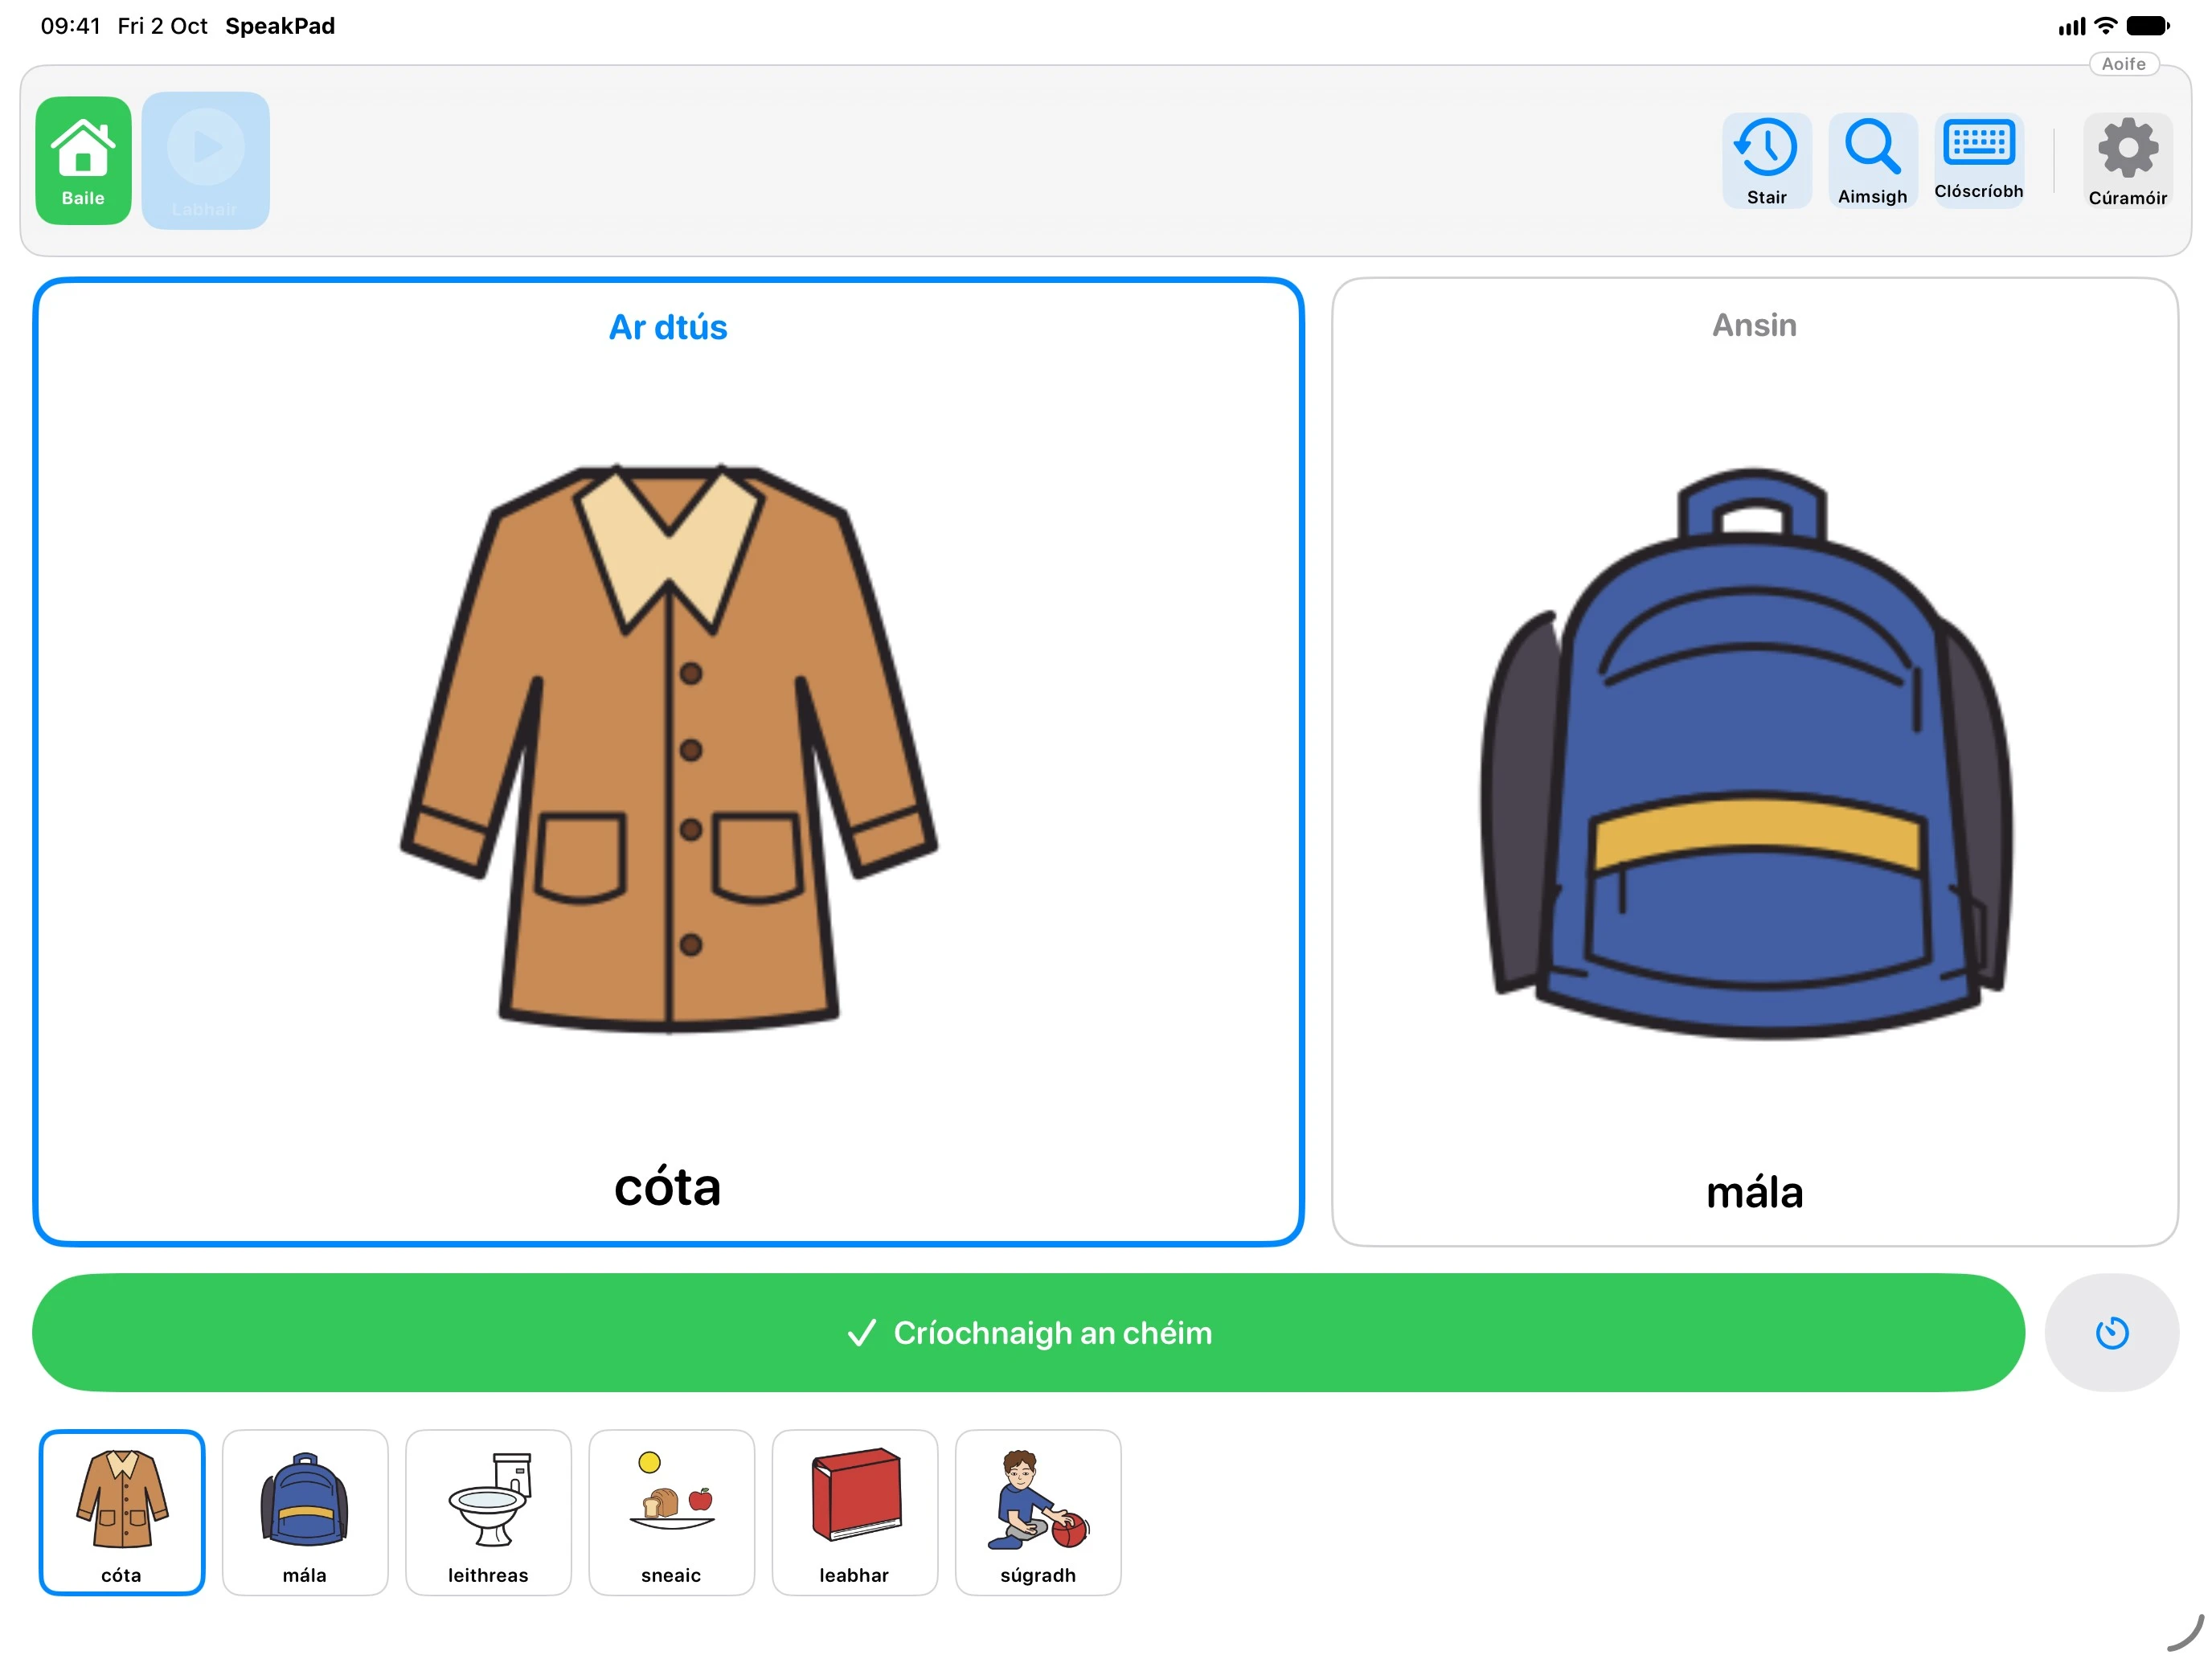This screenshot has height=1659, width=2212.
Task: Tap the Ansin heading text
Action: 1754,325
